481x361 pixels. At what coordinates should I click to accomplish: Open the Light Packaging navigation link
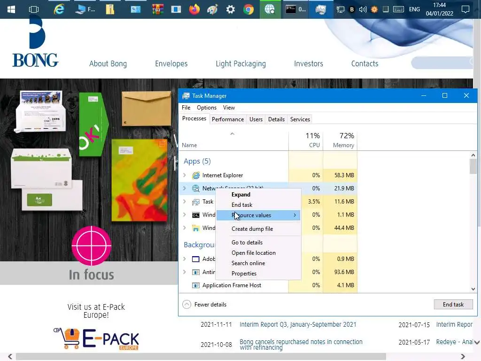click(241, 64)
